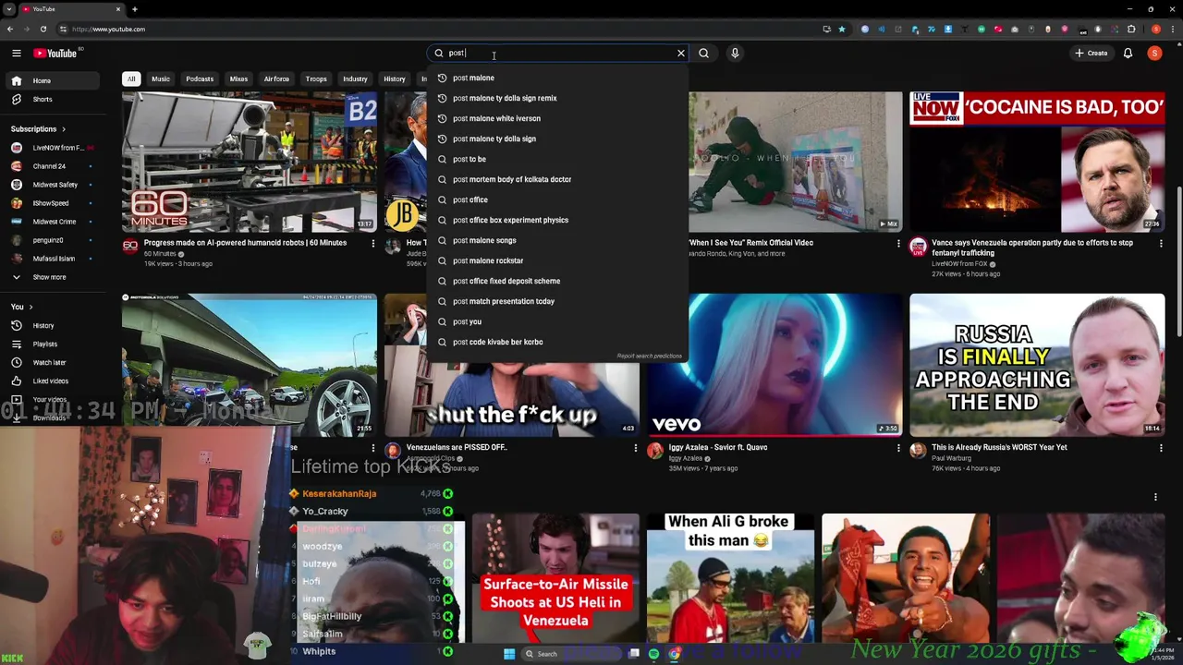Choose 'post match presentation today' suggestion
Screen dimensions: 1183x665
(557, 301)
